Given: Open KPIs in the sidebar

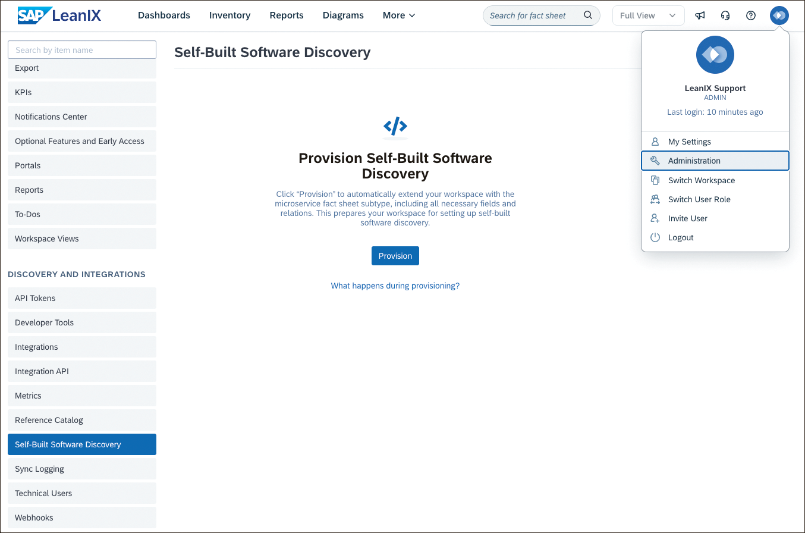Looking at the screenshot, I should coord(82,92).
